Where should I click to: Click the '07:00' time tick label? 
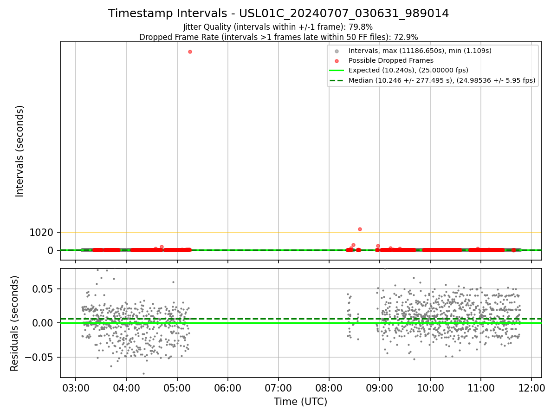278,387
